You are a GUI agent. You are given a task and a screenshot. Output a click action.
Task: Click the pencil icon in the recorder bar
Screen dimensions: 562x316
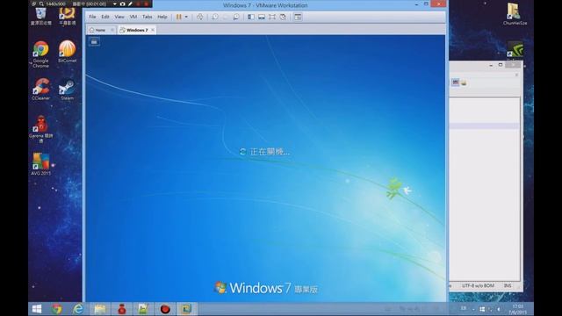tap(131, 4)
